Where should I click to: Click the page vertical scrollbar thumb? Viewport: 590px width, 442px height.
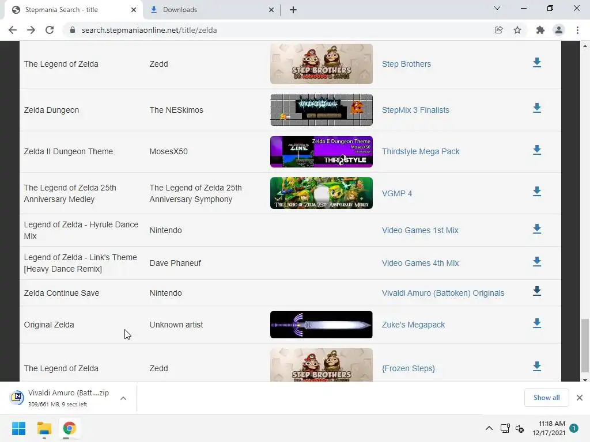[x=585, y=345]
